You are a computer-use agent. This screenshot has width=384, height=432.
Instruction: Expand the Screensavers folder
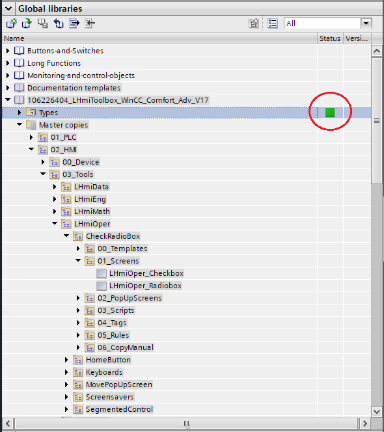click(66, 397)
